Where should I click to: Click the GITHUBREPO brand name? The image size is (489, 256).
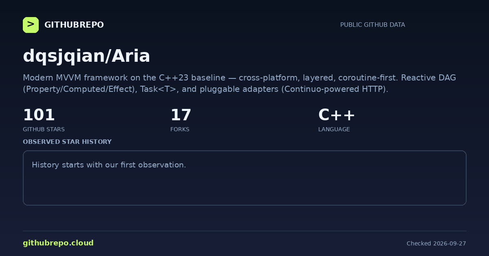[74, 25]
